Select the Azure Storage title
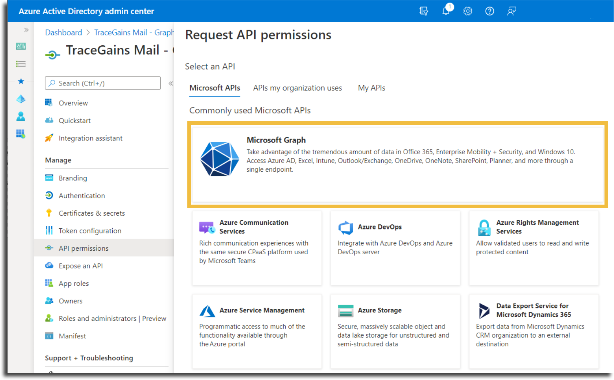Viewport: 614px width, 380px height. coord(380,310)
